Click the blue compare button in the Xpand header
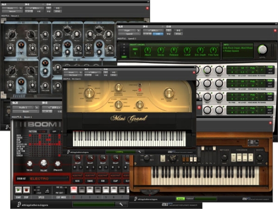The width and height of the screenshot is (278, 209). click(x=158, y=33)
